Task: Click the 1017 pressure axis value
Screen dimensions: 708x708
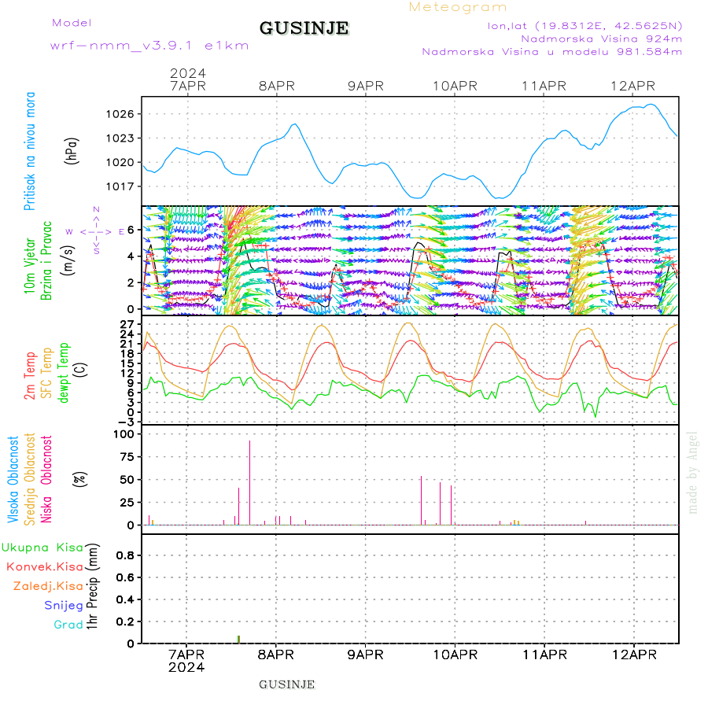Action: coord(120,186)
